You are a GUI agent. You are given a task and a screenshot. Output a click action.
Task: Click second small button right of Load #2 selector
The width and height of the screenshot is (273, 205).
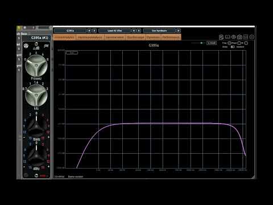(139, 31)
